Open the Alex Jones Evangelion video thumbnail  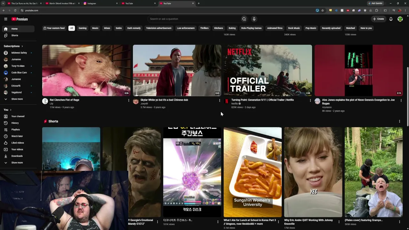[x=359, y=70]
